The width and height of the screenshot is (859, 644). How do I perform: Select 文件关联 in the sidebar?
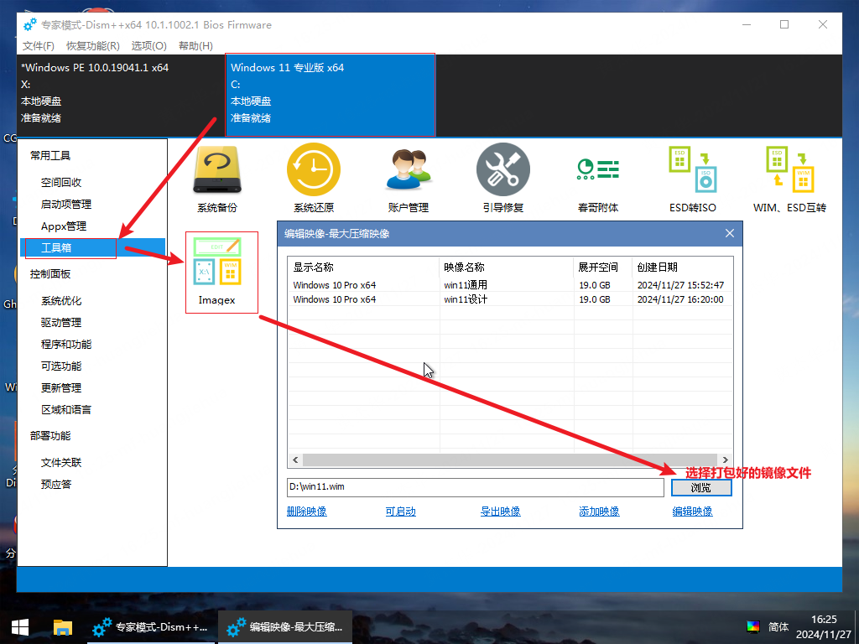pyautogui.click(x=60, y=463)
